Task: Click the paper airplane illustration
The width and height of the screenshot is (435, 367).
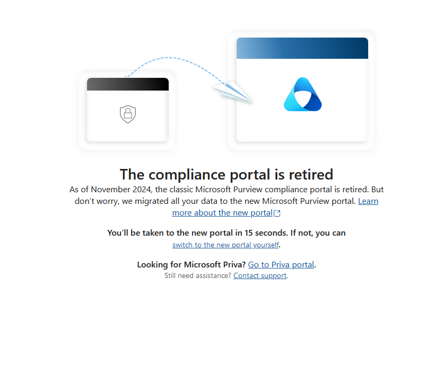Action: tap(232, 92)
